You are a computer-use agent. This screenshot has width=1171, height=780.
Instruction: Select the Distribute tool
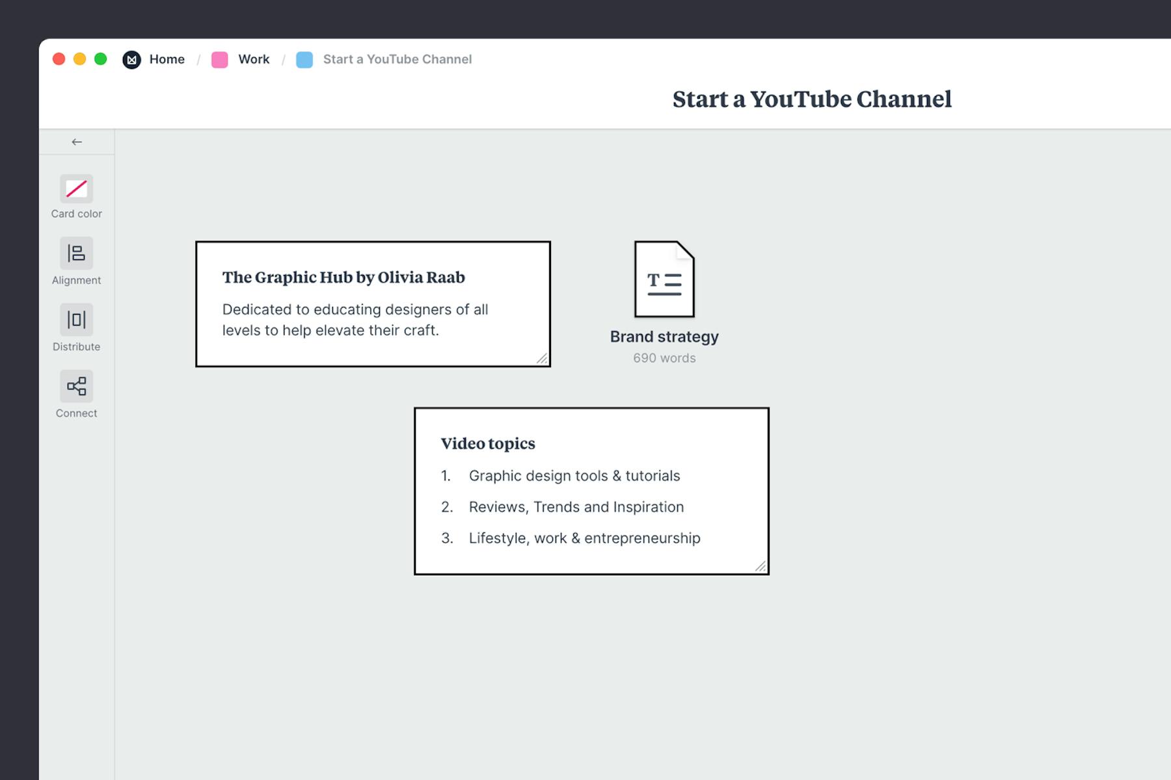click(x=76, y=320)
